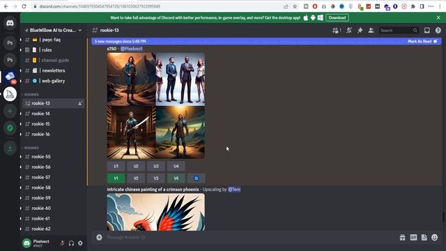Upscale image with U2 button
The height and width of the screenshot is (251, 446).
pyautogui.click(x=136, y=166)
